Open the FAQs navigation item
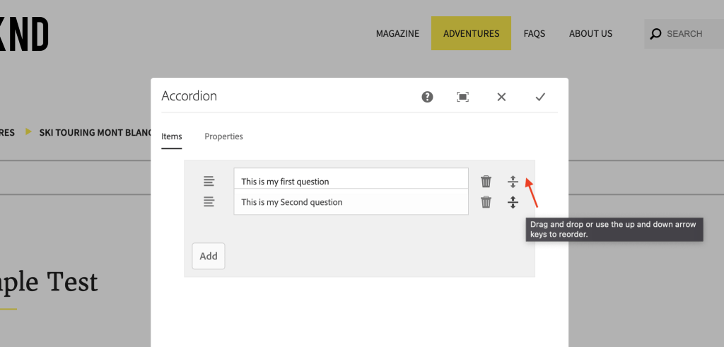Screen dimensions: 724x347 click(x=534, y=33)
